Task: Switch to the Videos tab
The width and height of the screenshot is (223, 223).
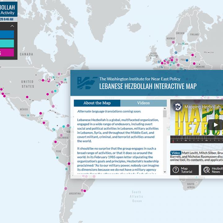Action: click(x=143, y=103)
